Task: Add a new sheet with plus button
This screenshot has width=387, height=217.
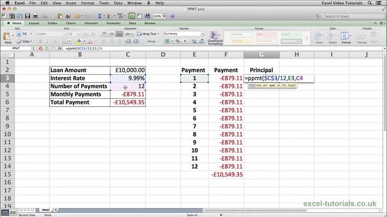Action: (56, 210)
